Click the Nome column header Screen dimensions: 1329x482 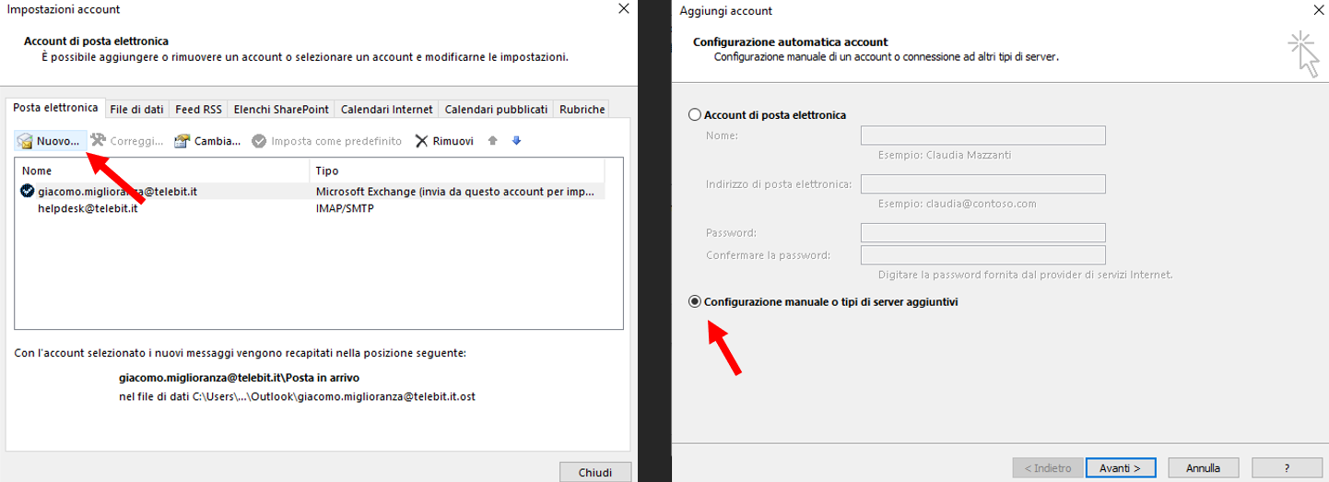[37, 170]
